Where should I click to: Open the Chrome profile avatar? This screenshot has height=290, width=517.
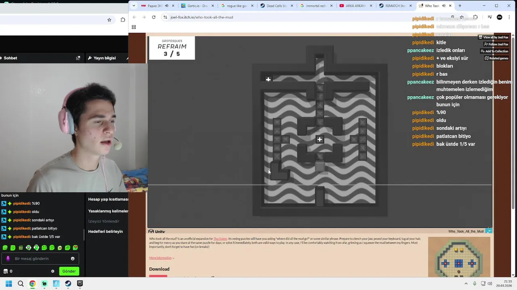(499, 17)
